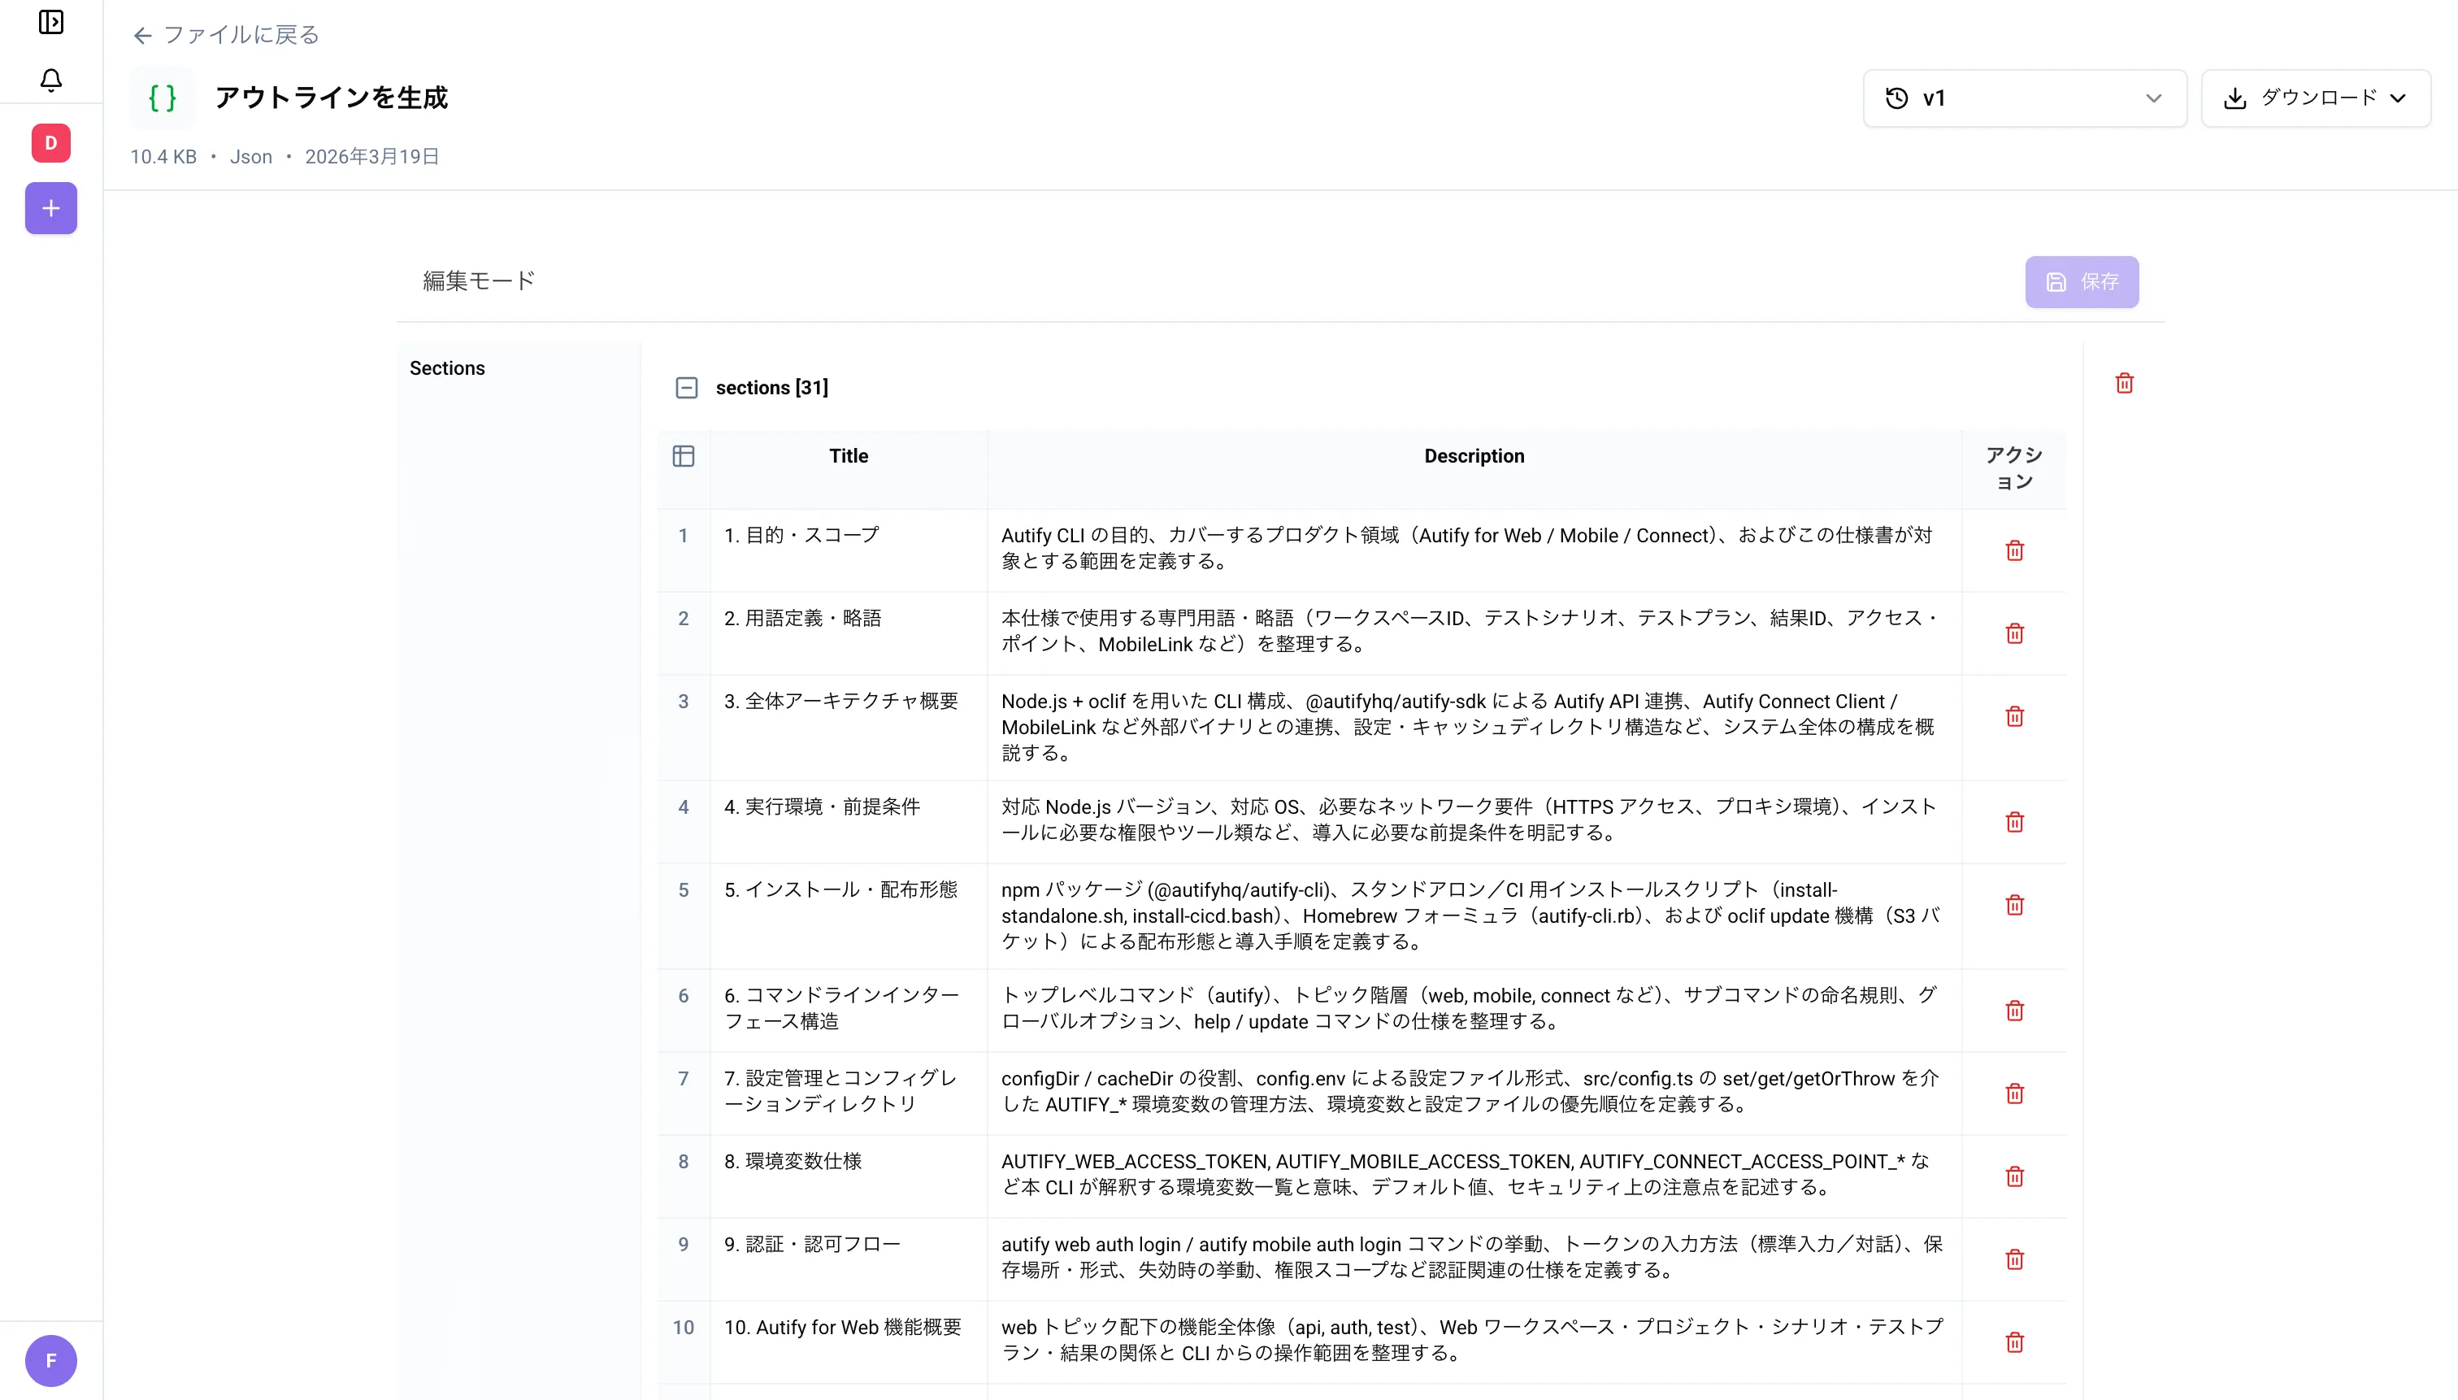The image size is (2458, 1400).
Task: Open the F user avatar menu
Action: point(51,1361)
